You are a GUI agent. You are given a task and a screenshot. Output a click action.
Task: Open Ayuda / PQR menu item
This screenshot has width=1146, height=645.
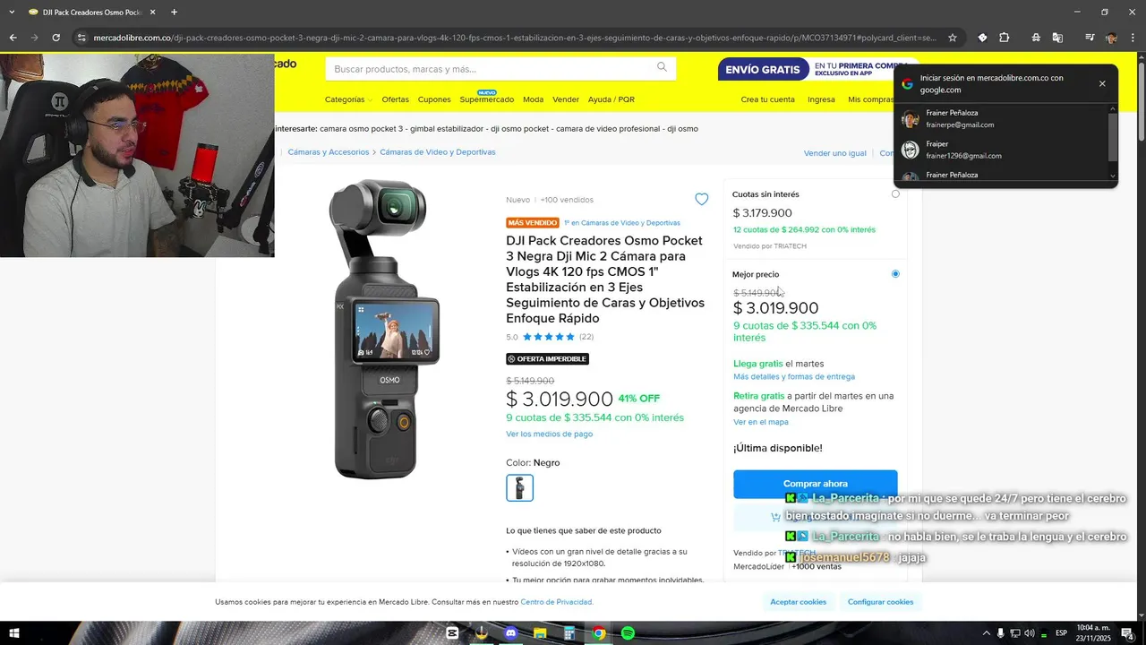[x=611, y=99]
